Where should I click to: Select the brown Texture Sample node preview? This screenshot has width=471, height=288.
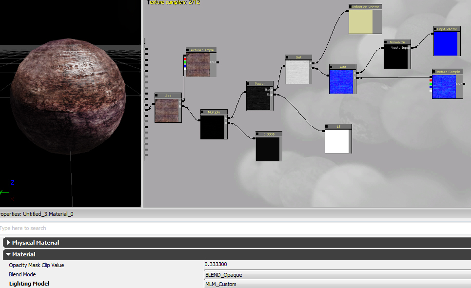click(x=198, y=64)
